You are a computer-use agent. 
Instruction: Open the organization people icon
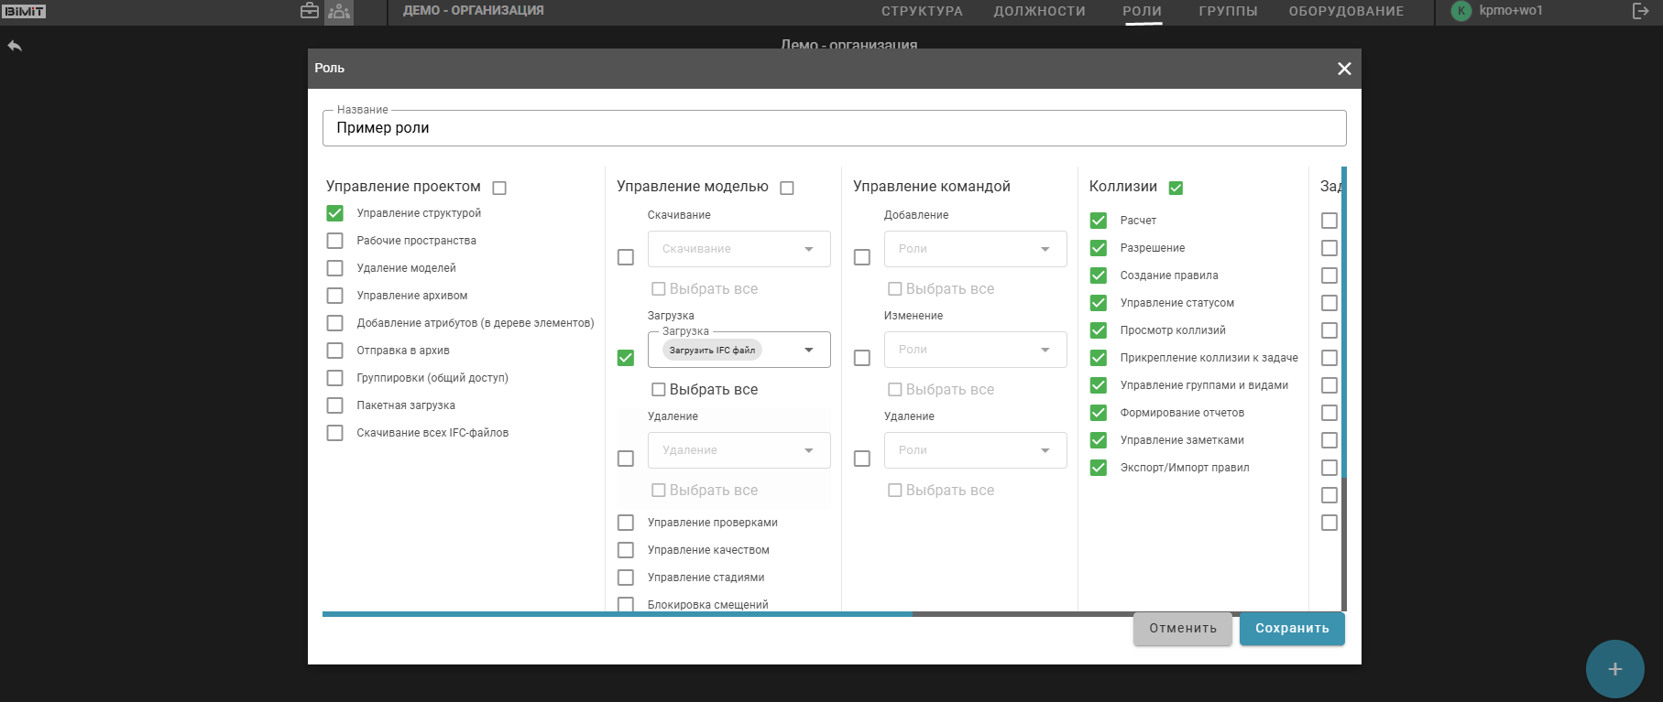pyautogui.click(x=339, y=12)
